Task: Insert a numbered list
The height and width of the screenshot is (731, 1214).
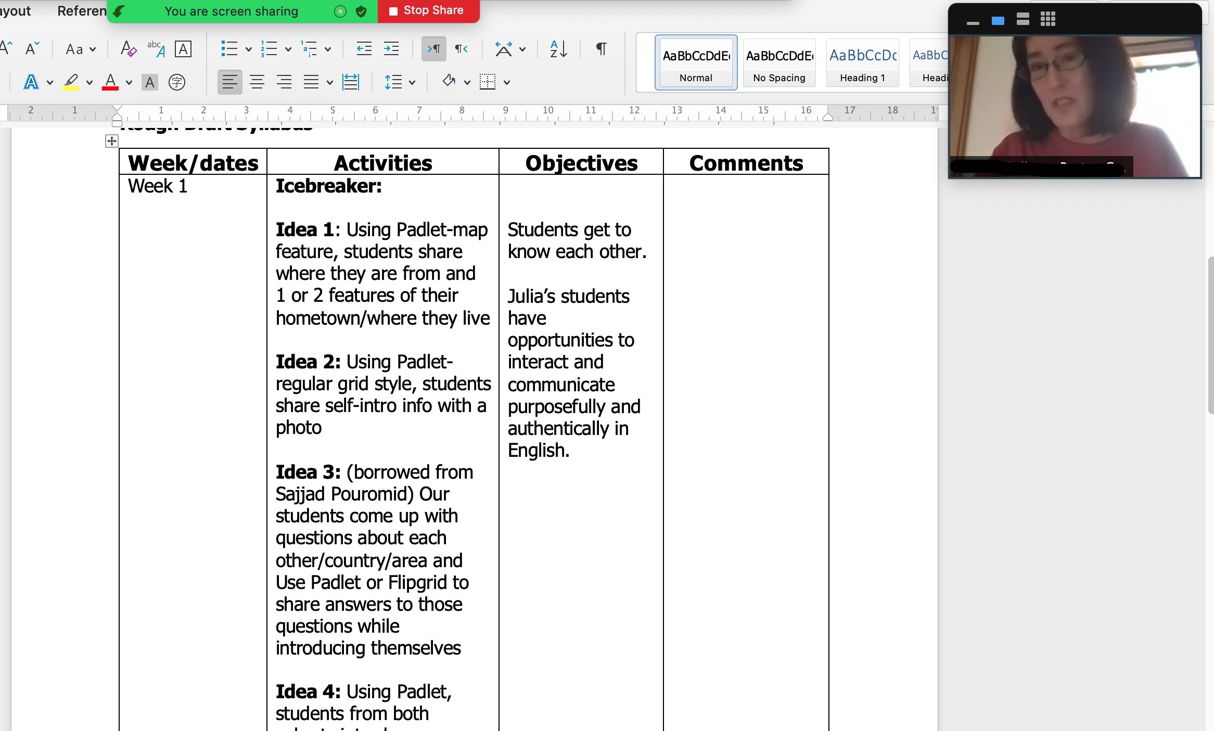Action: (x=269, y=49)
